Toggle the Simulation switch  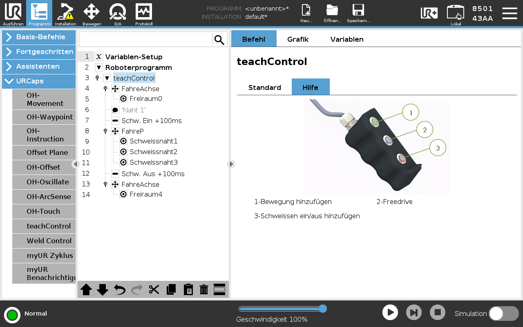click(x=503, y=314)
